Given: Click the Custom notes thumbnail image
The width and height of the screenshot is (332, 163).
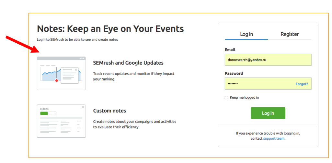Looking at the screenshot, I should click(x=61, y=121).
